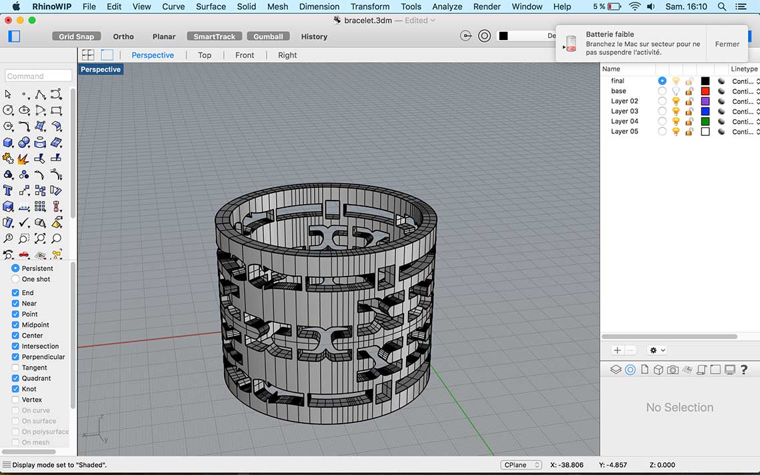Select the arrow pointer tool

click(x=8, y=94)
